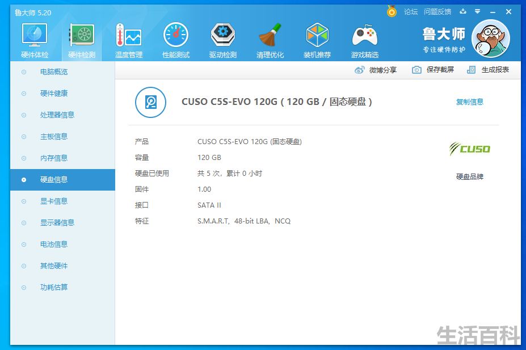Select 硬件健康 in the sidebar
Screen dimensions: 526x350
coord(62,93)
